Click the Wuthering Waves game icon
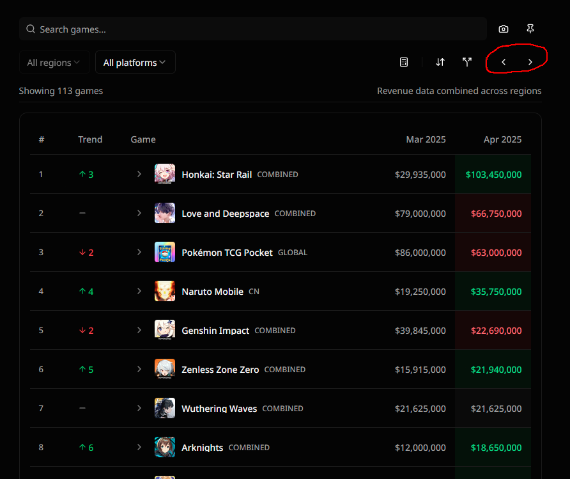This screenshot has width=570, height=479. click(165, 408)
